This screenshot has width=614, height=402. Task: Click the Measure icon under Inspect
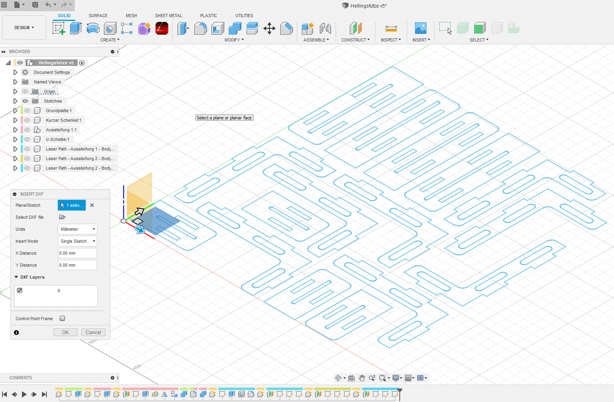click(x=391, y=28)
